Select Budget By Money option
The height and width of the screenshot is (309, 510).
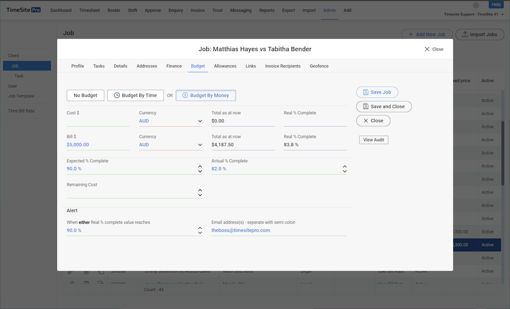(x=206, y=96)
